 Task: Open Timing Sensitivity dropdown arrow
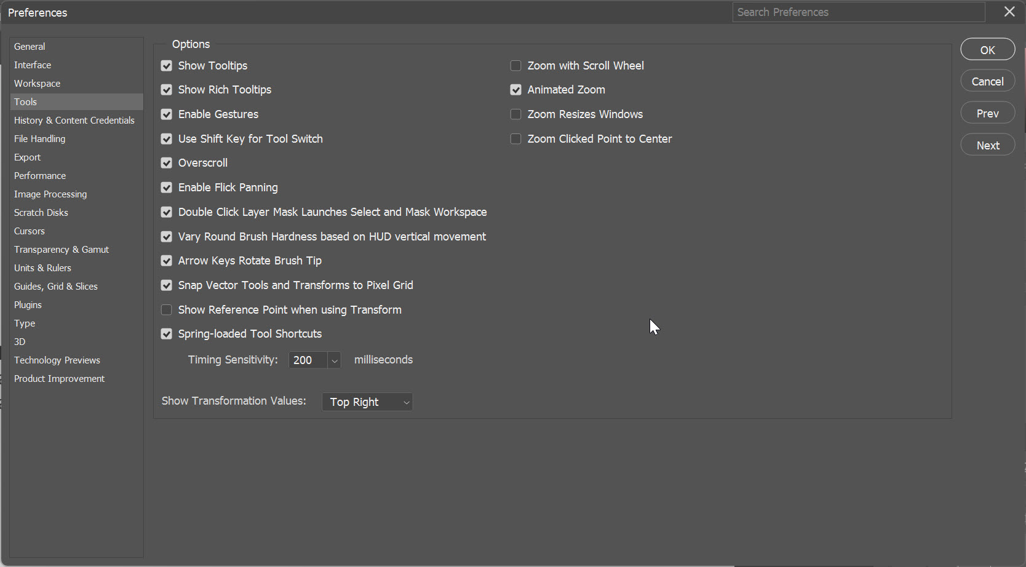click(335, 360)
